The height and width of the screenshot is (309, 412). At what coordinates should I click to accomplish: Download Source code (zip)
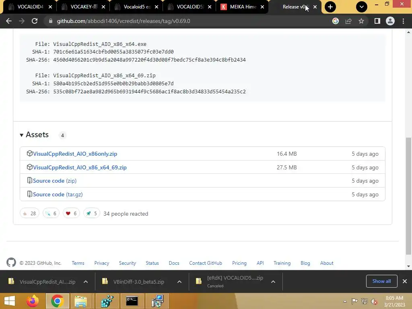click(55, 181)
